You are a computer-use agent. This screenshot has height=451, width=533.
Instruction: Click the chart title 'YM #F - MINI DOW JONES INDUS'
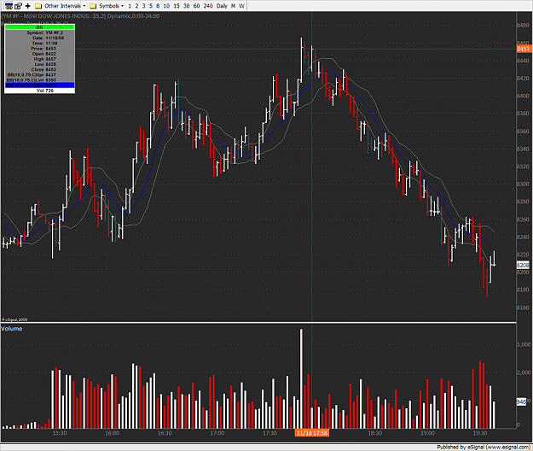coord(47,16)
